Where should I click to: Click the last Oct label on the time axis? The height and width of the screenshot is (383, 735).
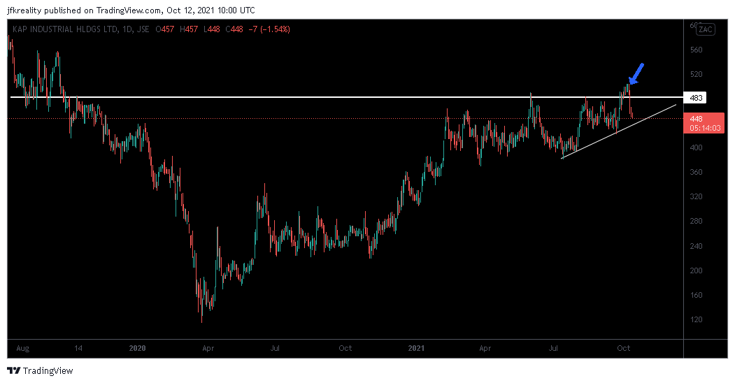click(x=623, y=348)
